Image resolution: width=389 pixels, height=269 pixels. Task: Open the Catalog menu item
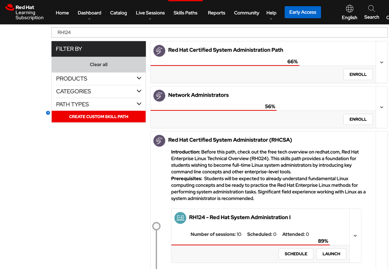118,13
